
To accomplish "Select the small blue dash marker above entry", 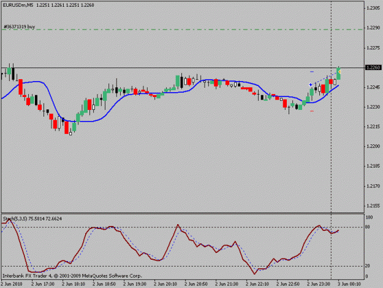I will click(x=312, y=72).
